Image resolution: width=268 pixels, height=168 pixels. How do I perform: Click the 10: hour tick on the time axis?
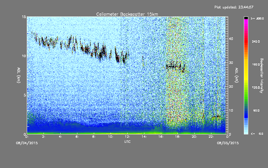(111, 137)
